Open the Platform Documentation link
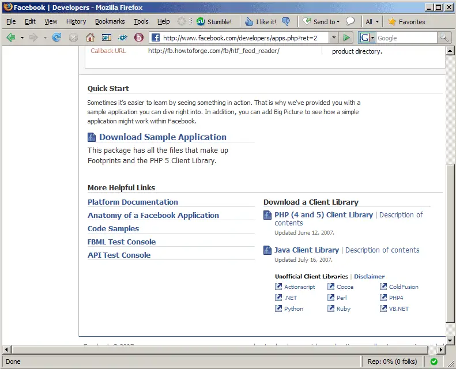The width and height of the screenshot is (456, 369). tap(133, 202)
